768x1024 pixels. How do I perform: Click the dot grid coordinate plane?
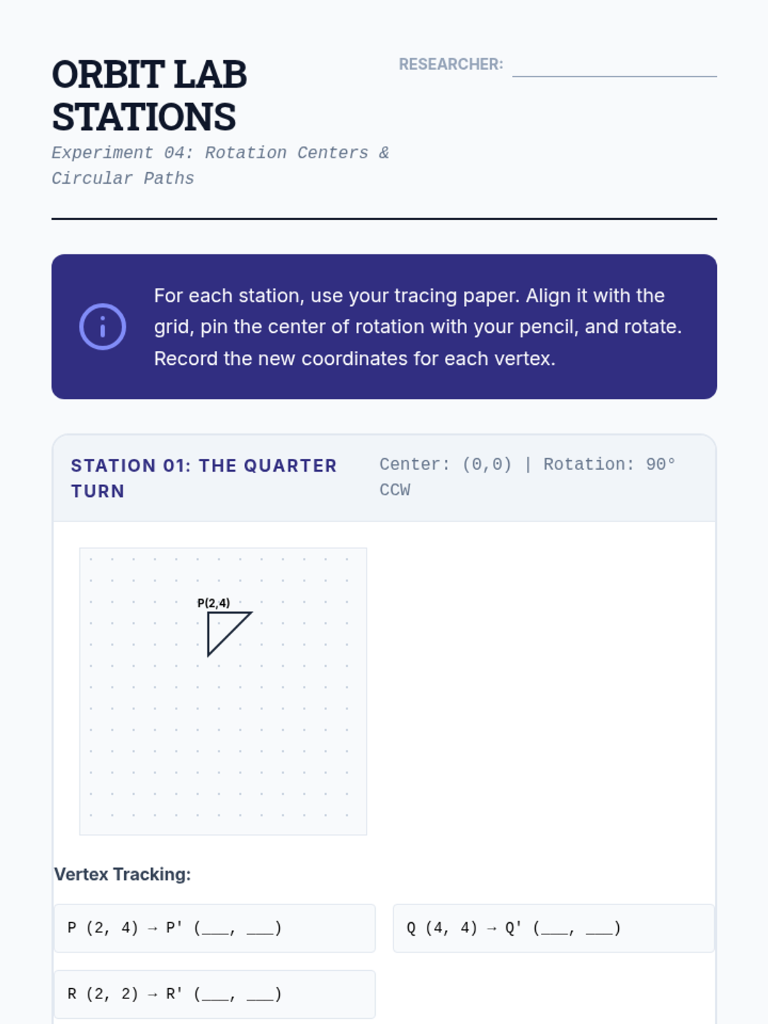223,691
